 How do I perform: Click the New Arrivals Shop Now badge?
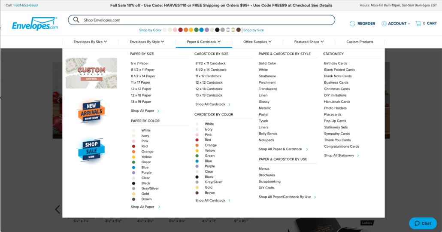click(x=91, y=111)
